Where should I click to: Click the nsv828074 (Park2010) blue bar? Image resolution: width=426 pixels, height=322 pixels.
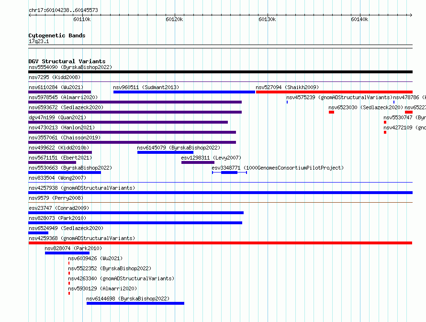click(x=67, y=253)
